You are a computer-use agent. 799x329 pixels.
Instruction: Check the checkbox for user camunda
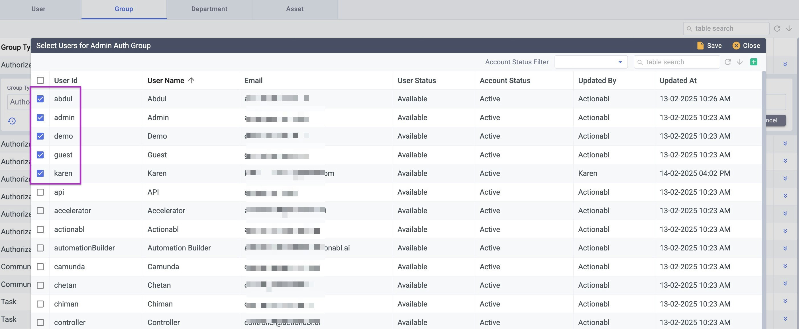[x=40, y=266]
